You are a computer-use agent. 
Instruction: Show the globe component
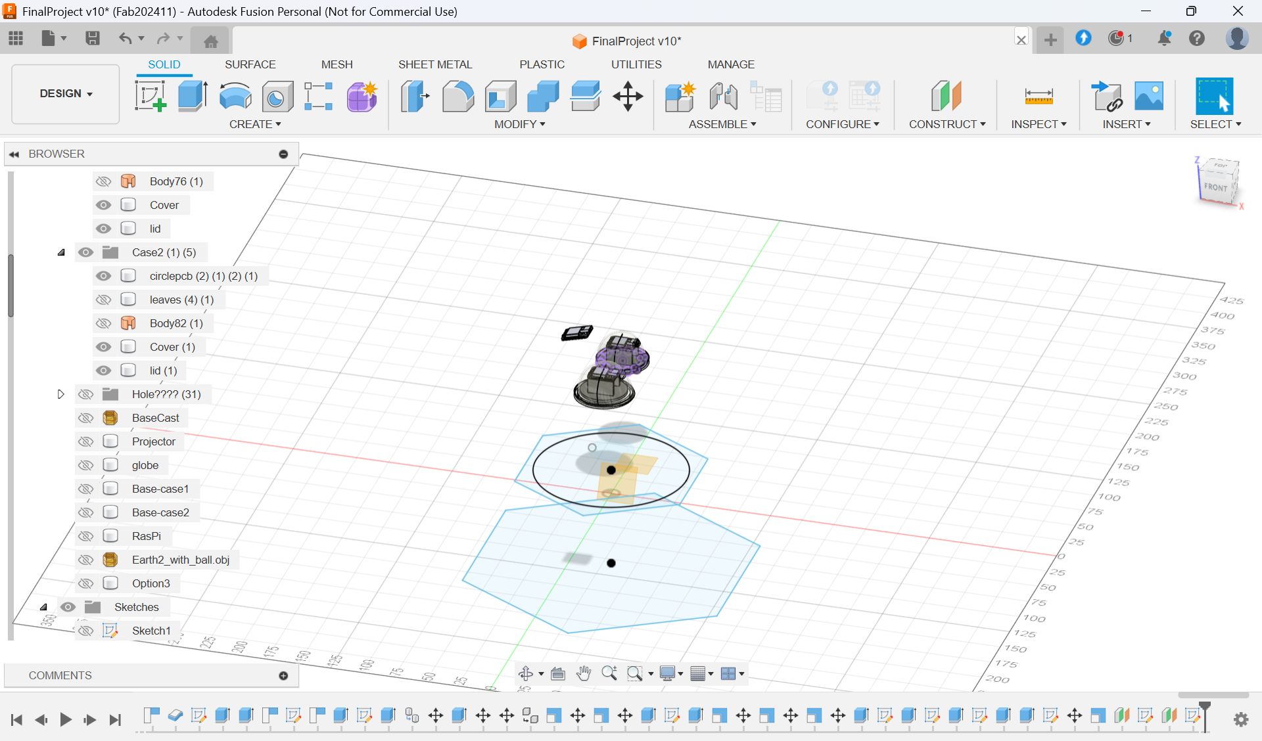(x=85, y=465)
